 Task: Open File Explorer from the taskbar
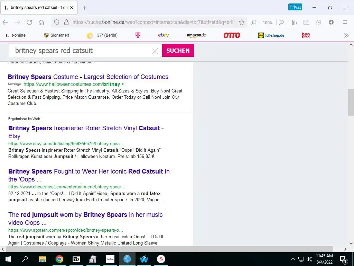pos(43,259)
